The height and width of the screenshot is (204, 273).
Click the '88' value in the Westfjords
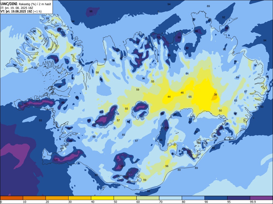pyautogui.click(x=33, y=49)
